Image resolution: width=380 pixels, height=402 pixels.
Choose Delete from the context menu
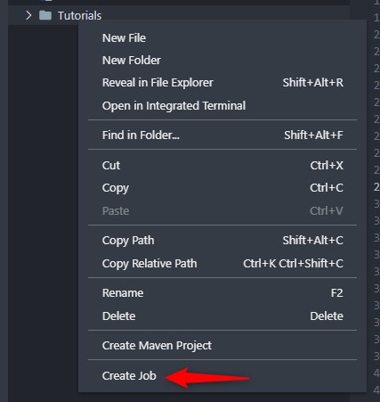tap(222, 316)
